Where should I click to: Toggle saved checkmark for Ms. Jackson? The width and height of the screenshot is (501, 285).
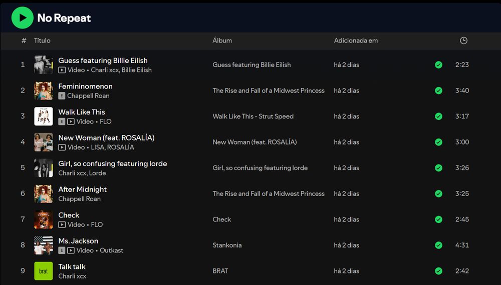tap(438, 245)
